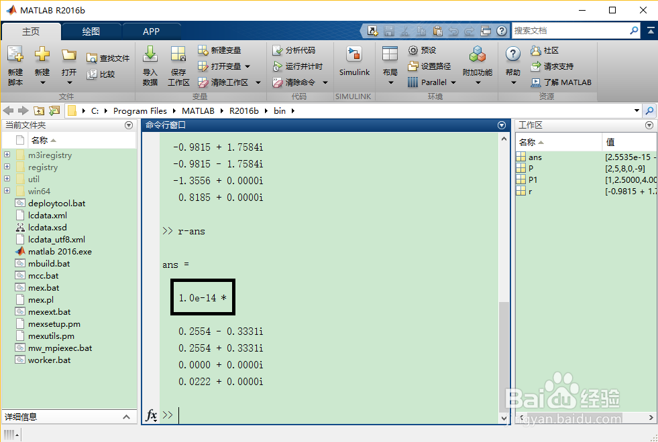Open the address bar path history dropdown

tap(637, 110)
